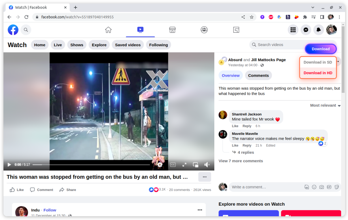Open the tab search chevron in title bar

coord(313,7)
